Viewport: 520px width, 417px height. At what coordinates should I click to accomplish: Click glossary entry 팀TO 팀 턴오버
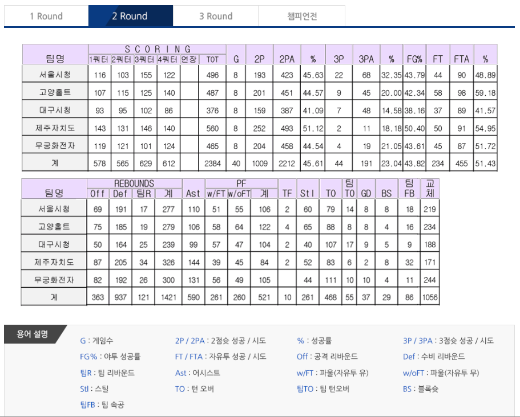323,389
